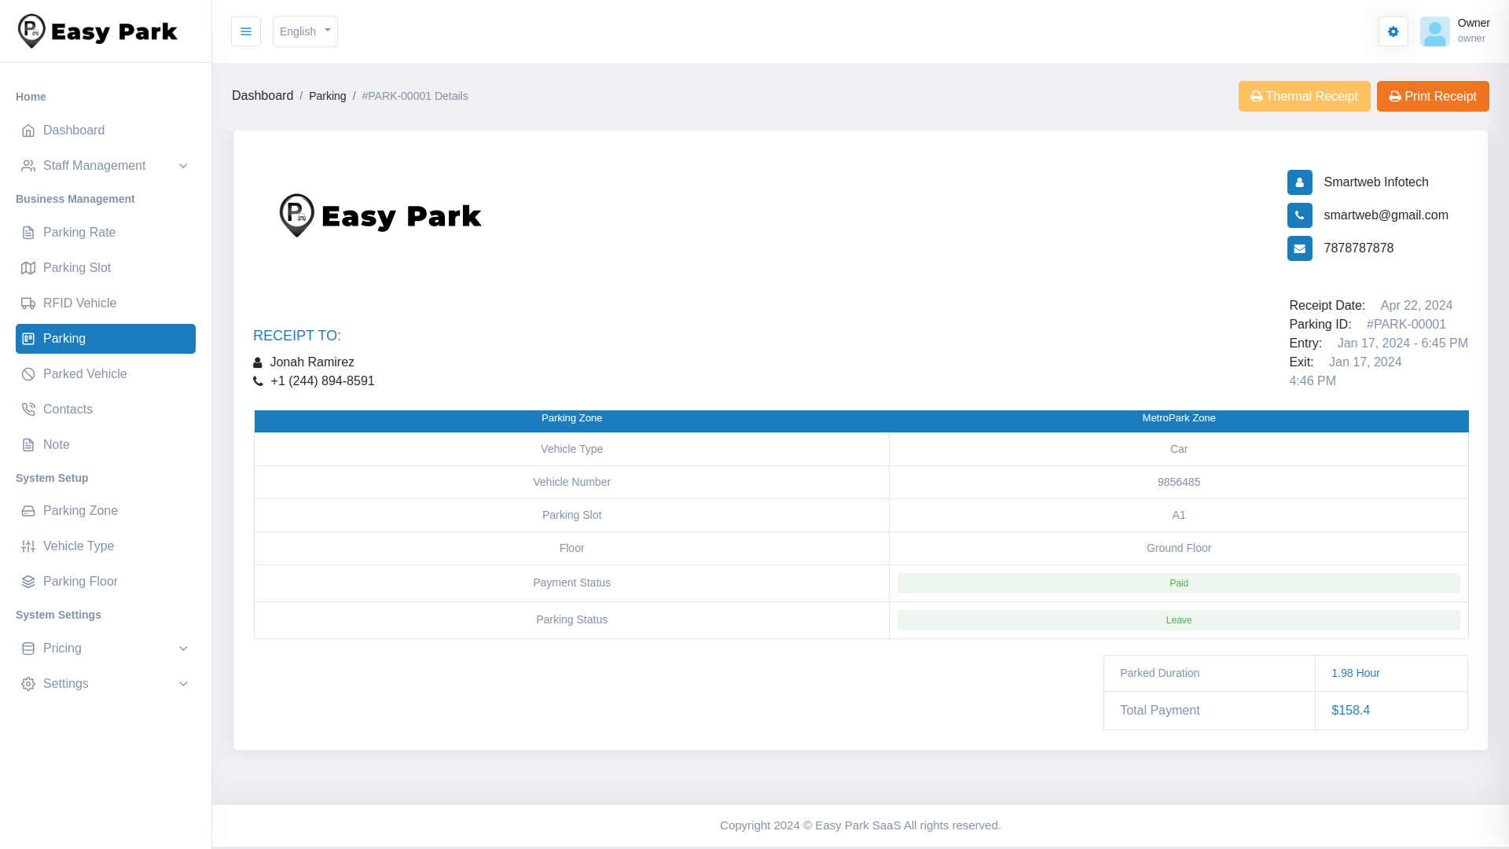Select the Parking Rate sidebar icon

(28, 233)
